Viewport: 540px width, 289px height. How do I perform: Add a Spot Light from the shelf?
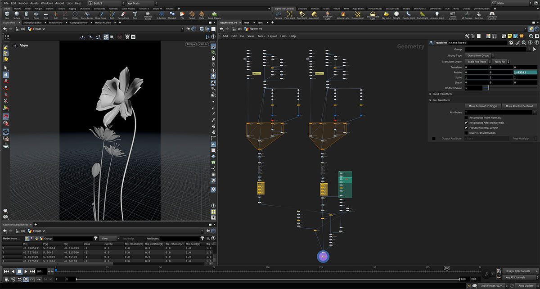tap(301, 15)
